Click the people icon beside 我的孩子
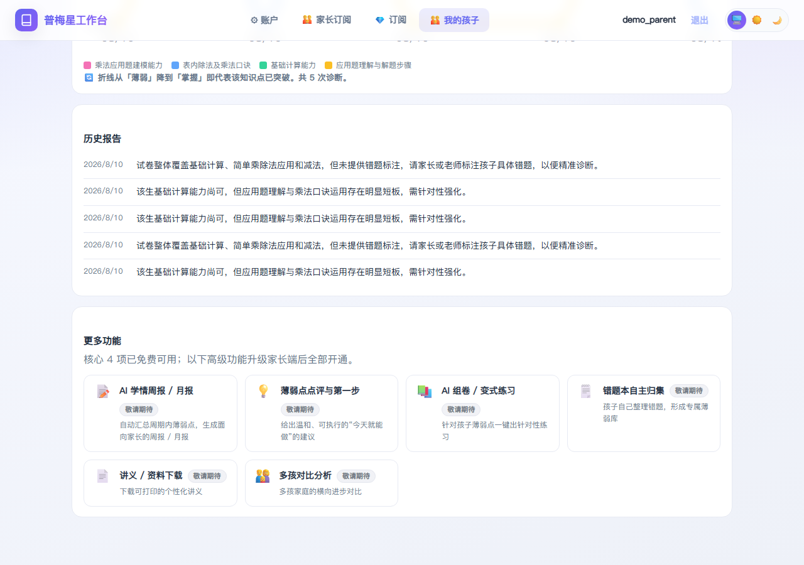 click(x=435, y=20)
